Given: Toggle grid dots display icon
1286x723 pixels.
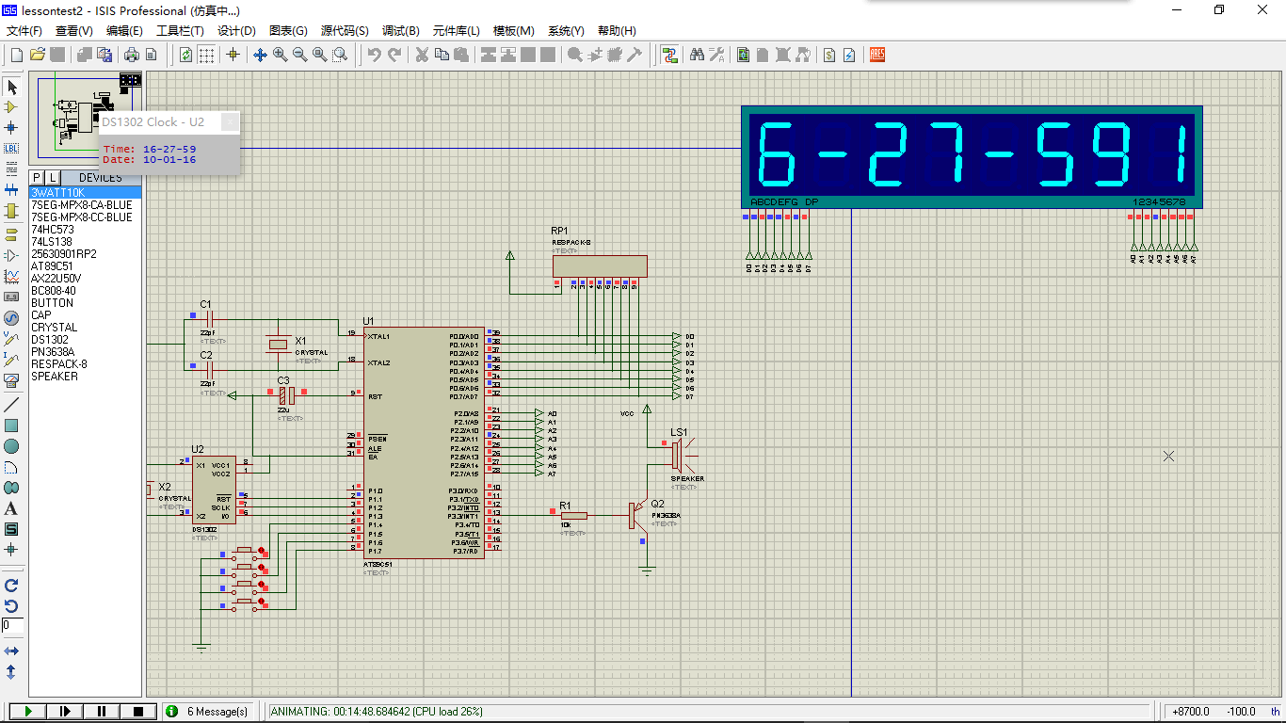Looking at the screenshot, I should pos(206,55).
